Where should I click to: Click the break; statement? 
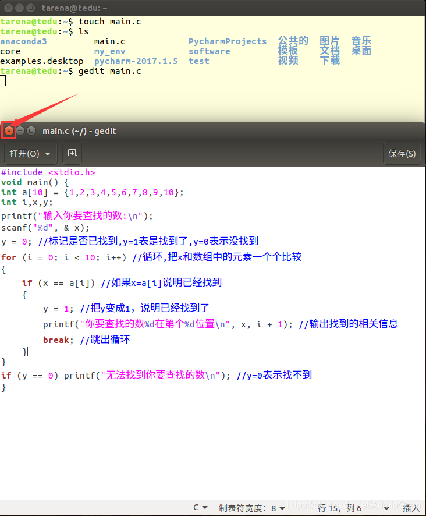coord(58,340)
